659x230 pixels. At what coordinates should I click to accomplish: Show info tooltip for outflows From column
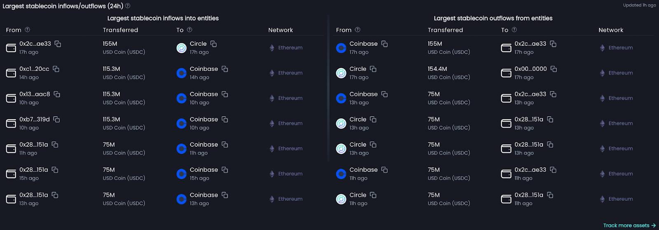click(358, 30)
